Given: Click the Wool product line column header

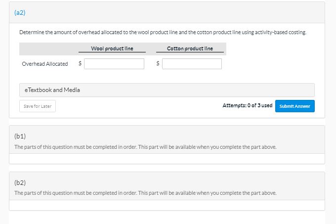Looking at the screenshot, I should click(x=112, y=48).
